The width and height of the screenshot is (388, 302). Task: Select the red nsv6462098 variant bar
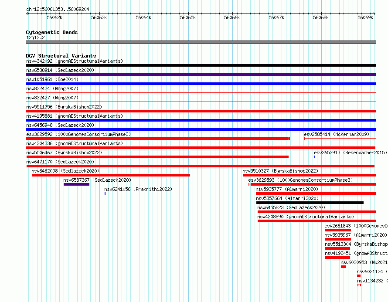pos(111,175)
